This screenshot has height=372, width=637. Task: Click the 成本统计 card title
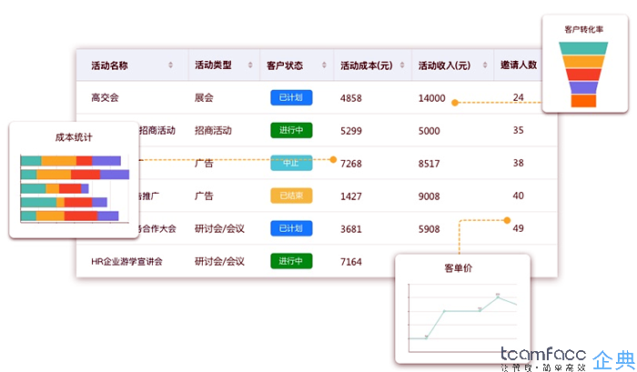coord(74,137)
